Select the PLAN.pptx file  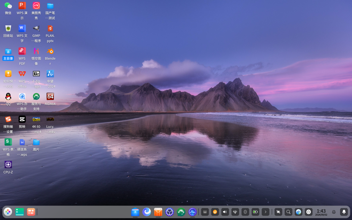(x=50, y=28)
